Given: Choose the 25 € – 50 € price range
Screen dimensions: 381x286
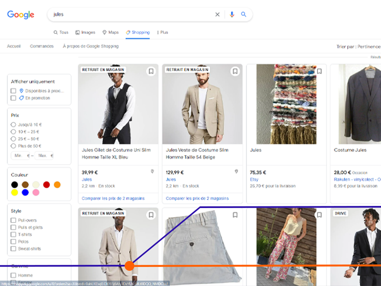Looking at the screenshot, I should pos(14,139).
